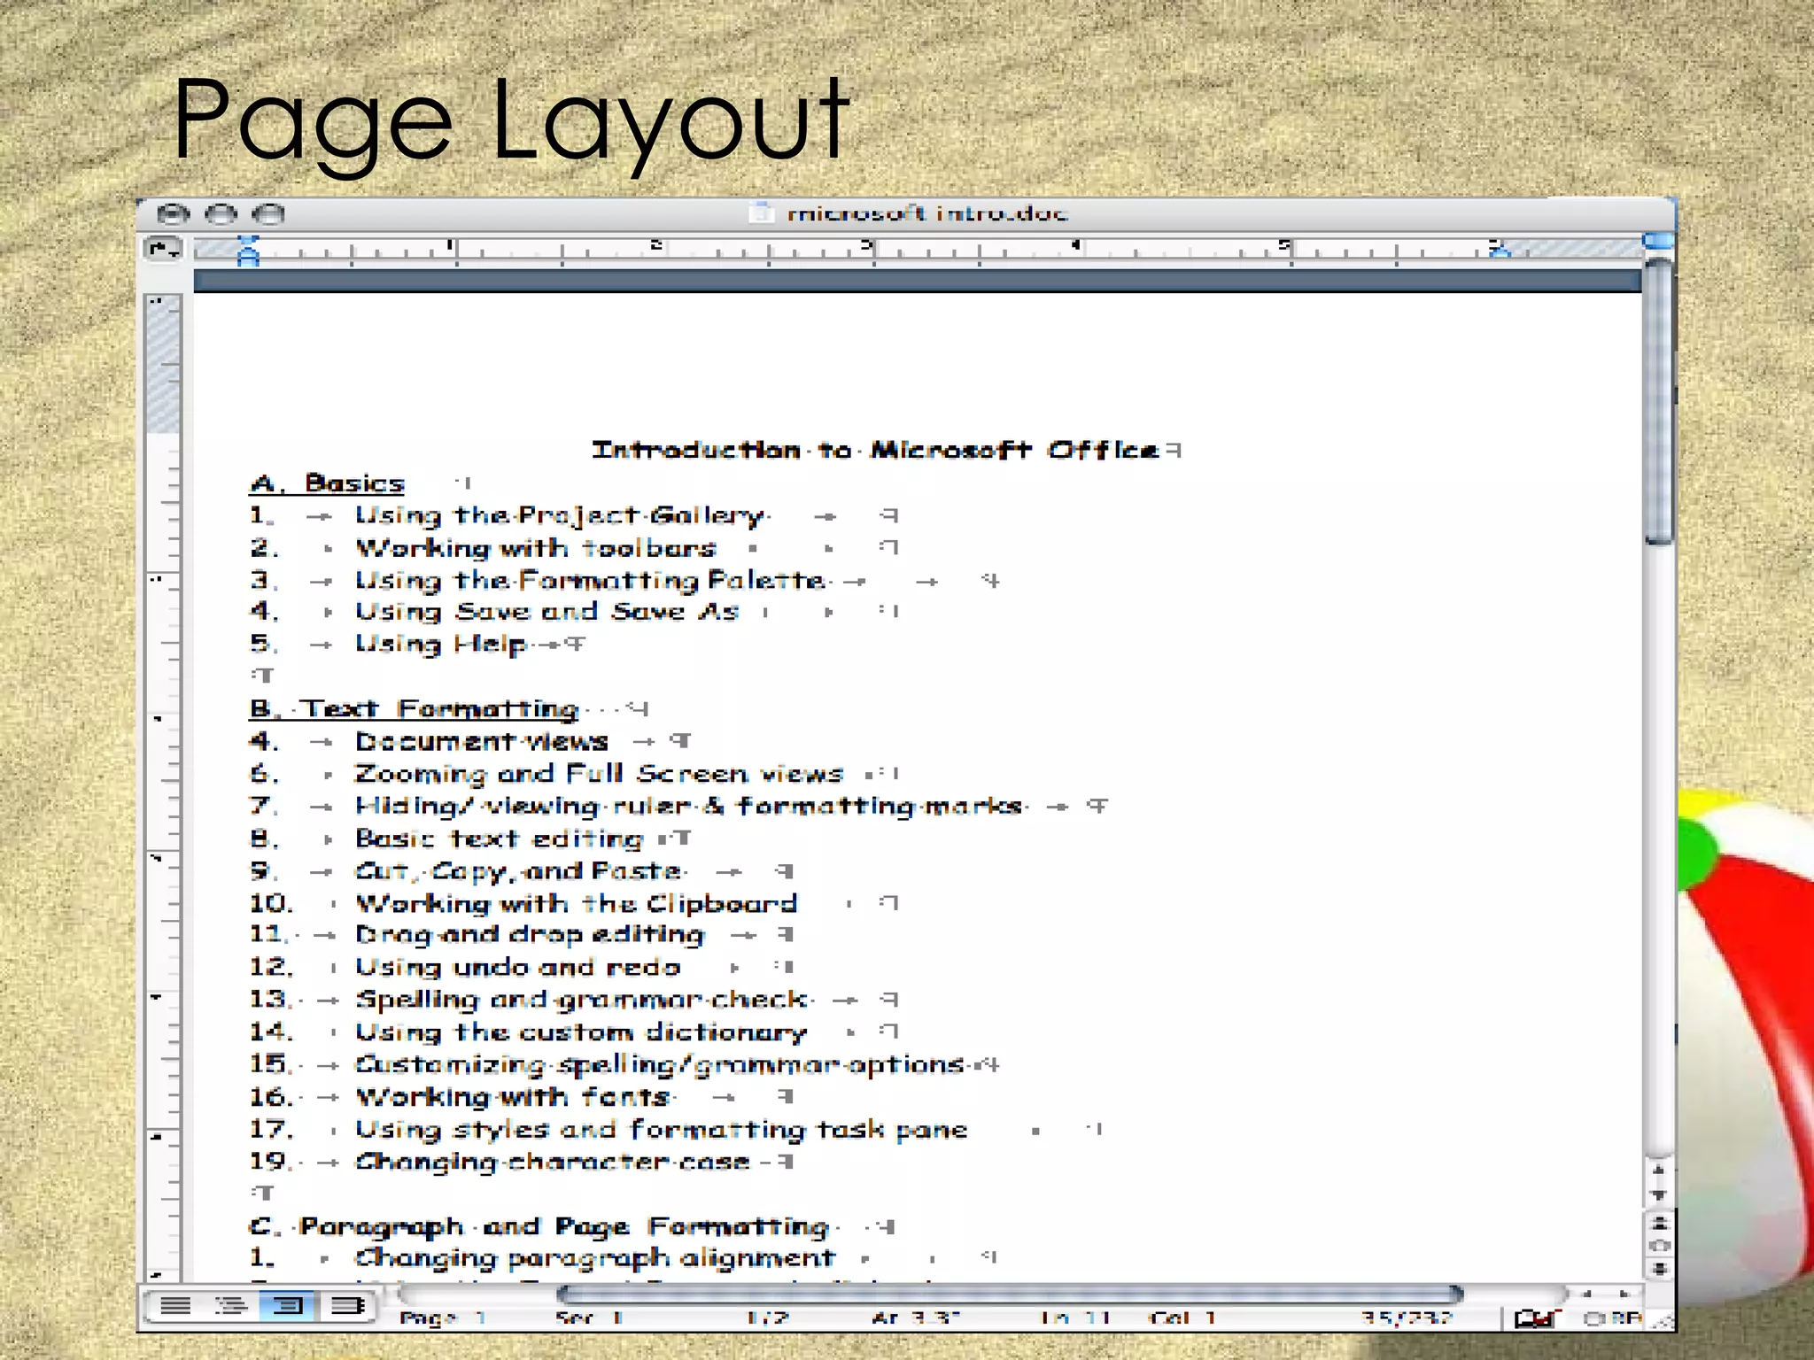Click 'Hiding/viewing ruler & formatting marks' line
The width and height of the screenshot is (1814, 1360).
689,807
